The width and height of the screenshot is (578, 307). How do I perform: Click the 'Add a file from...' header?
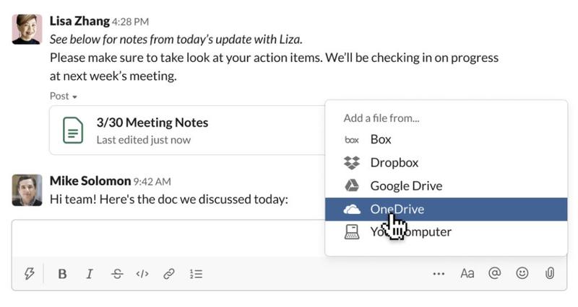coord(381,118)
